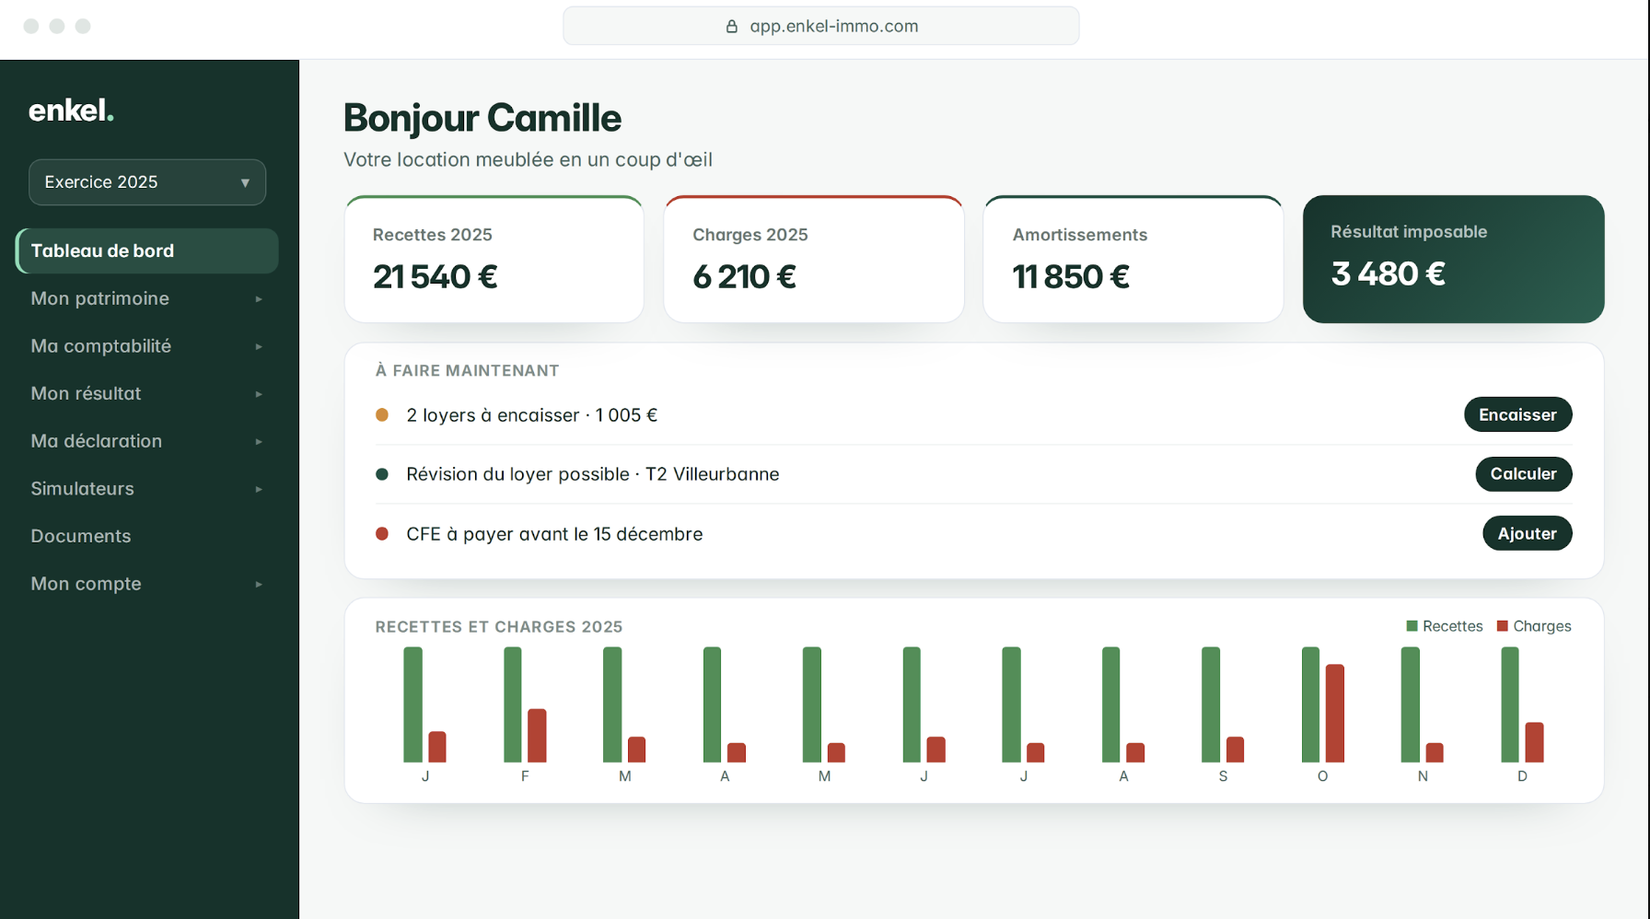Image resolution: width=1650 pixels, height=919 pixels.
Task: Expand the Ma comptabilité arrow
Action: 259,347
